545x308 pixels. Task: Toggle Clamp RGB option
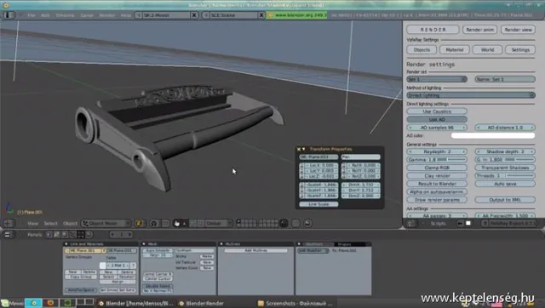click(437, 168)
